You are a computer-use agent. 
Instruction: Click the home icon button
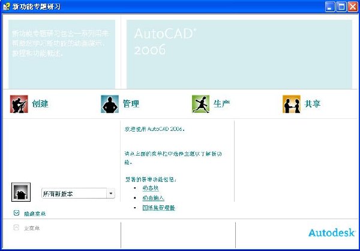21,192
